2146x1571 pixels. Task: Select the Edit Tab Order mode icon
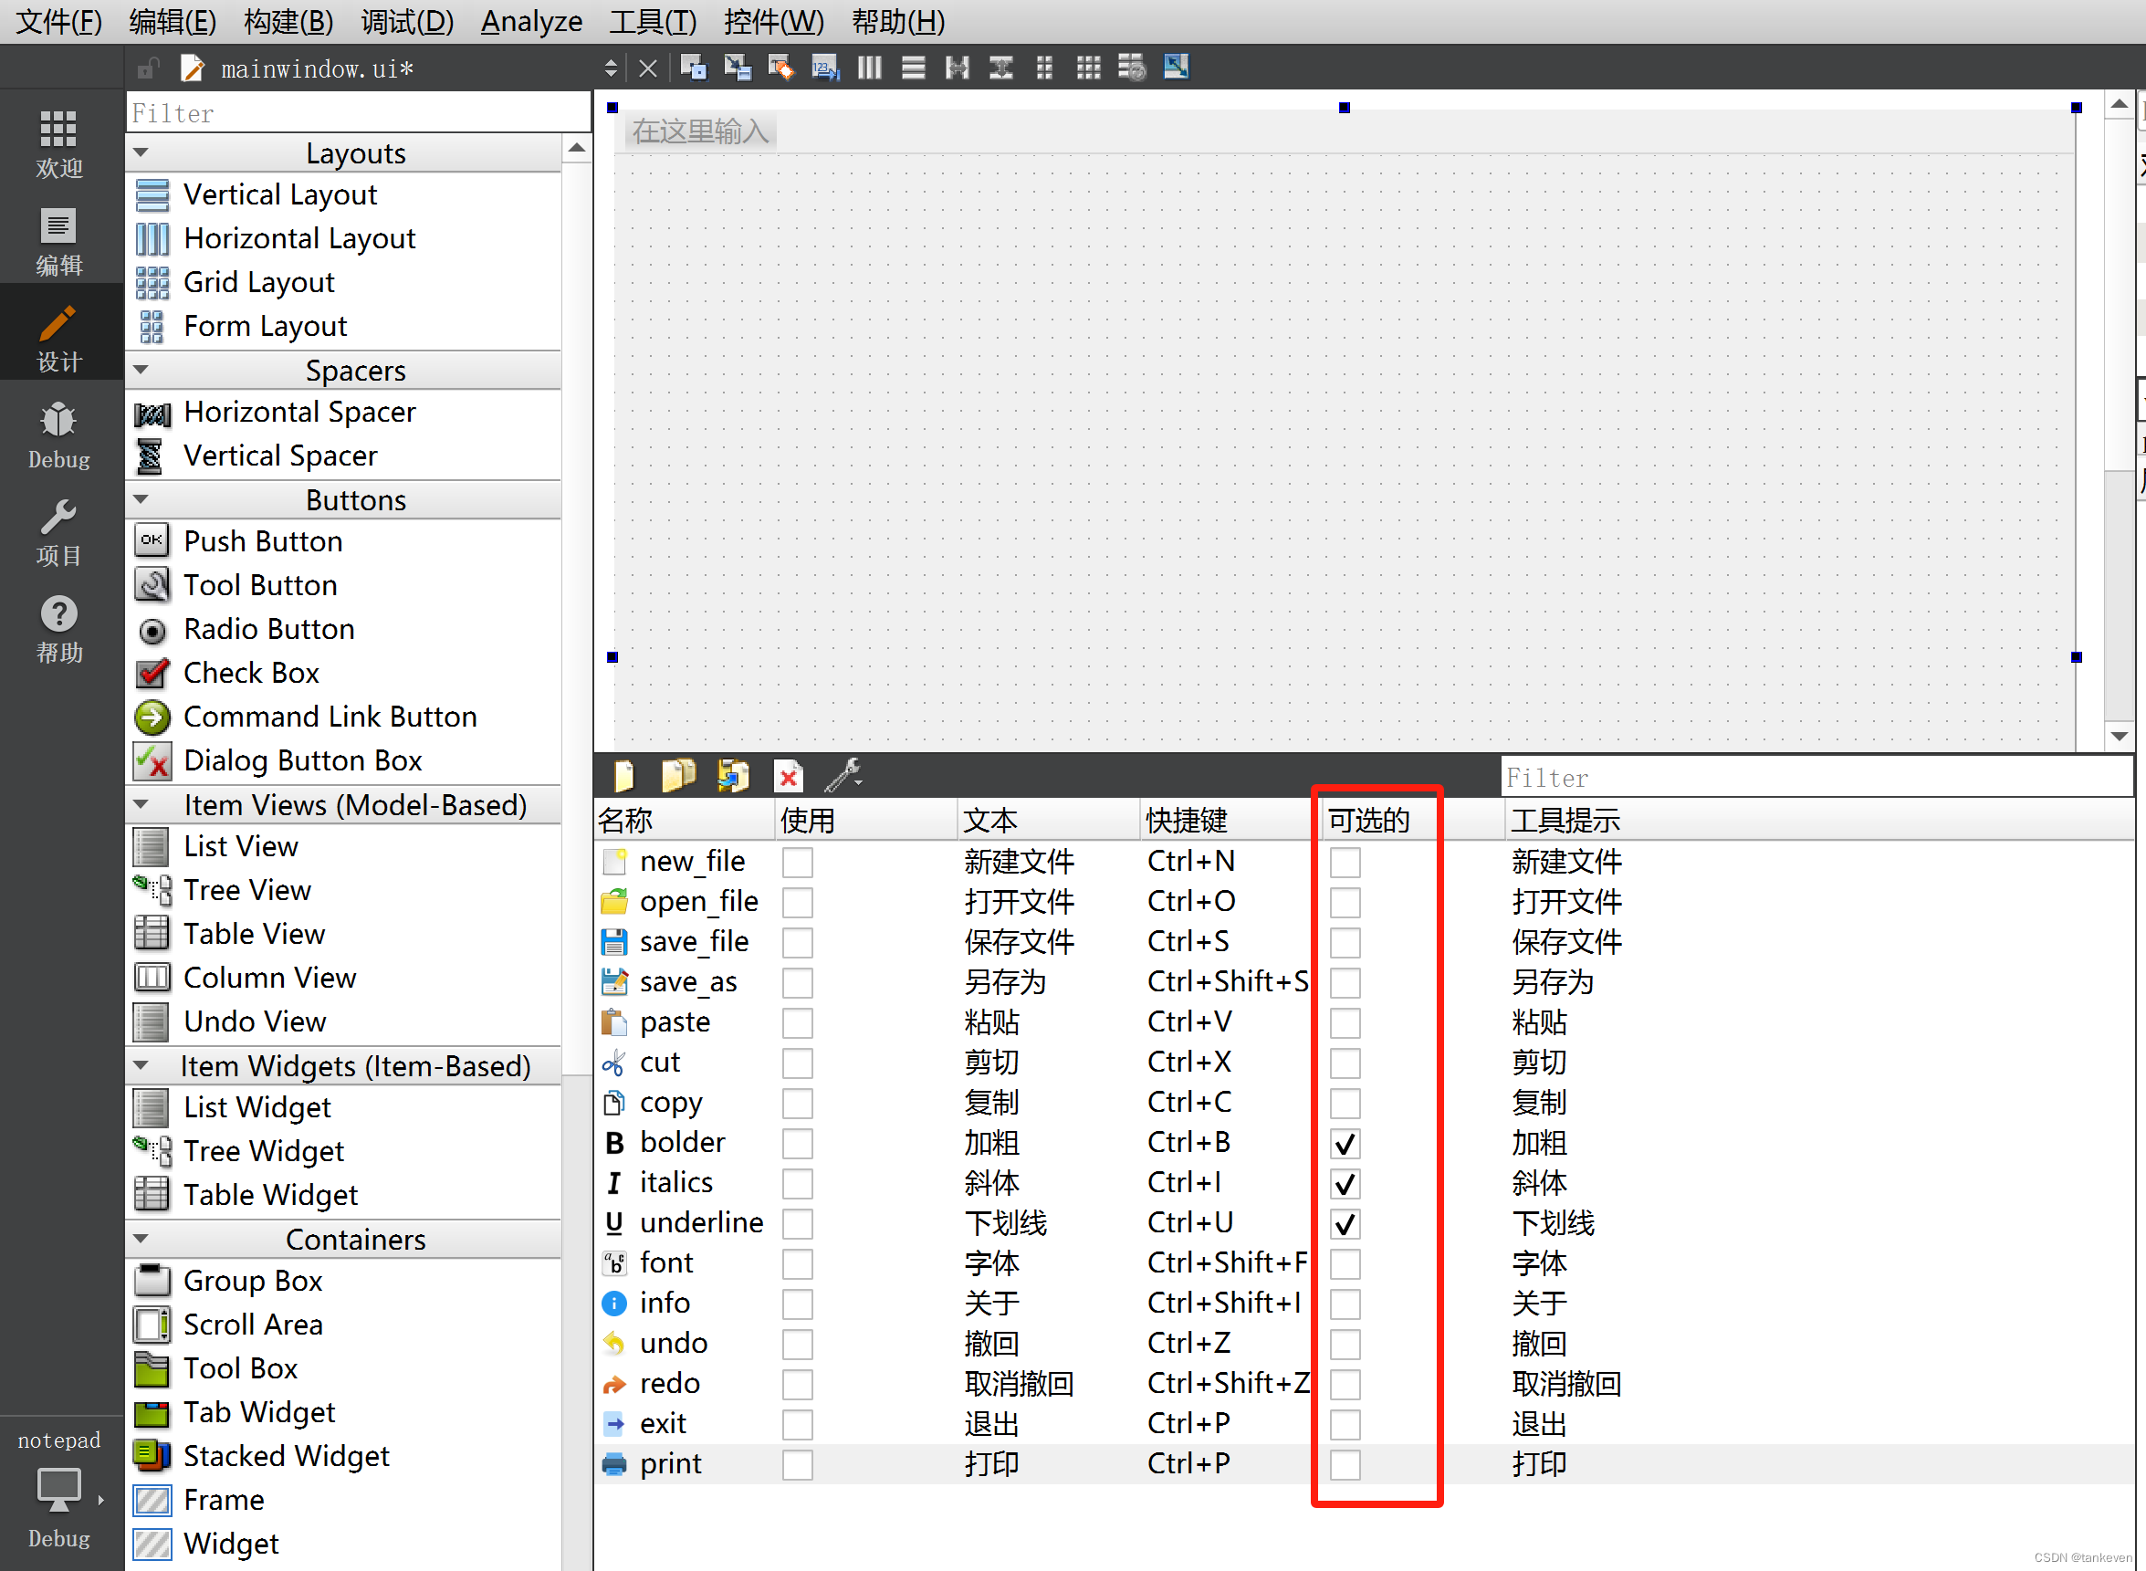click(x=824, y=68)
